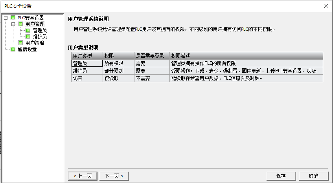Image resolution: width=333 pixels, height=183 pixels.
Task: Click green icon beside PLC安全设置 root node
Action: pos(13,18)
